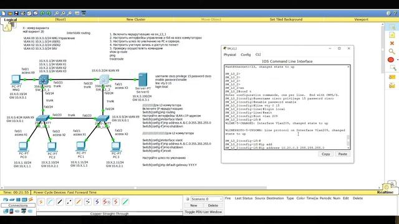Switch to the Config tab
This screenshot has width=399, height=224.
click(246, 55)
